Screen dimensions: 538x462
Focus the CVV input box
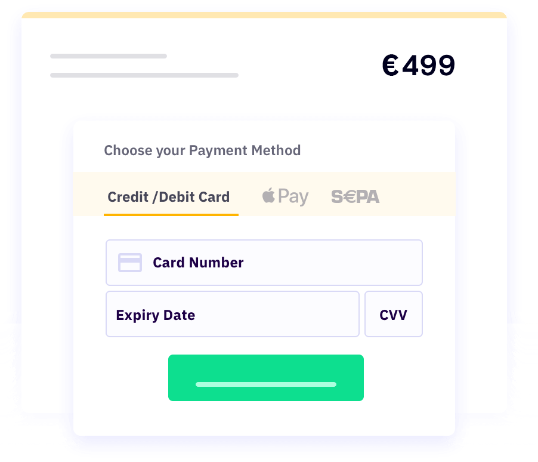click(394, 315)
